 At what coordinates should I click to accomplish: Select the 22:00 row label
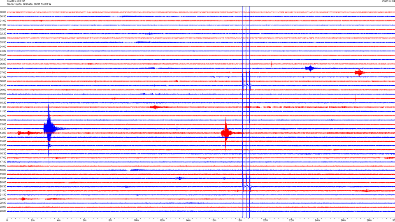coord(3,199)
